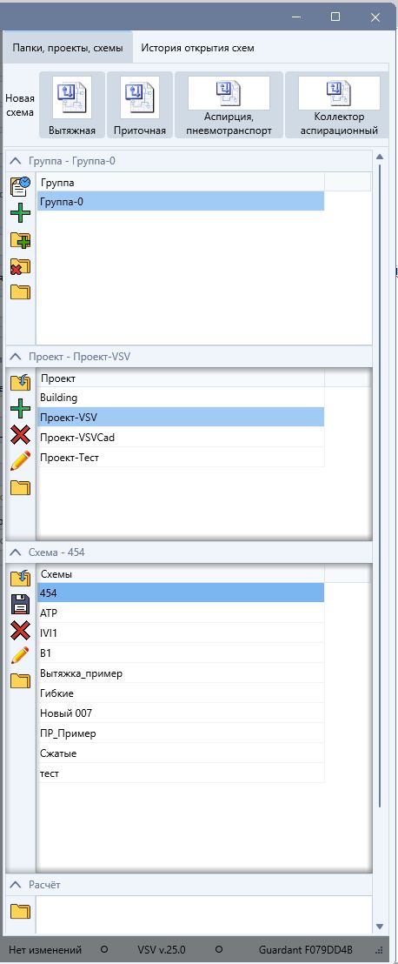Select the Building project row

pos(181,398)
